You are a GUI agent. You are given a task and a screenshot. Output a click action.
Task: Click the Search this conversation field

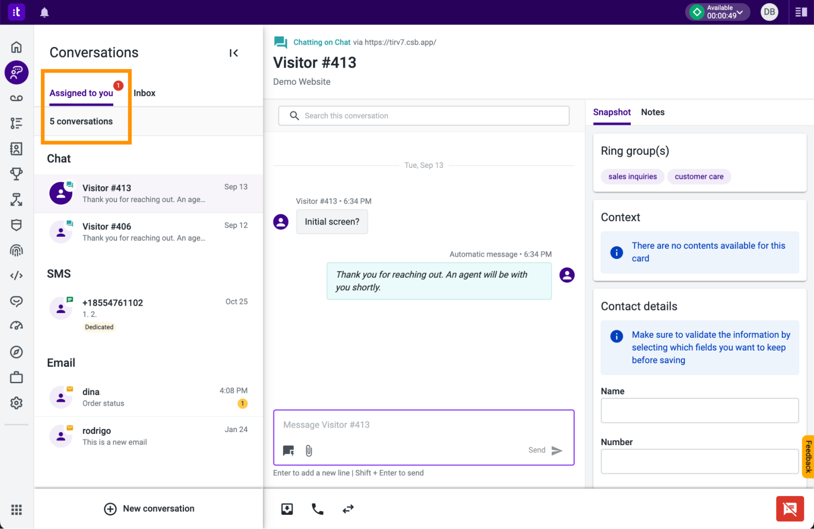coord(423,116)
